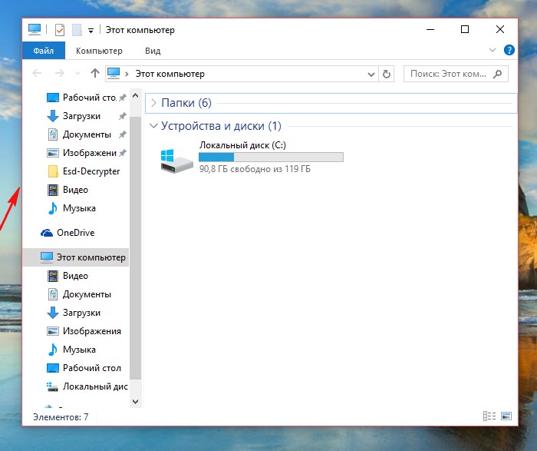
Task: Open the Customize Quick Access Toolbar dropdown
Action: 91,31
